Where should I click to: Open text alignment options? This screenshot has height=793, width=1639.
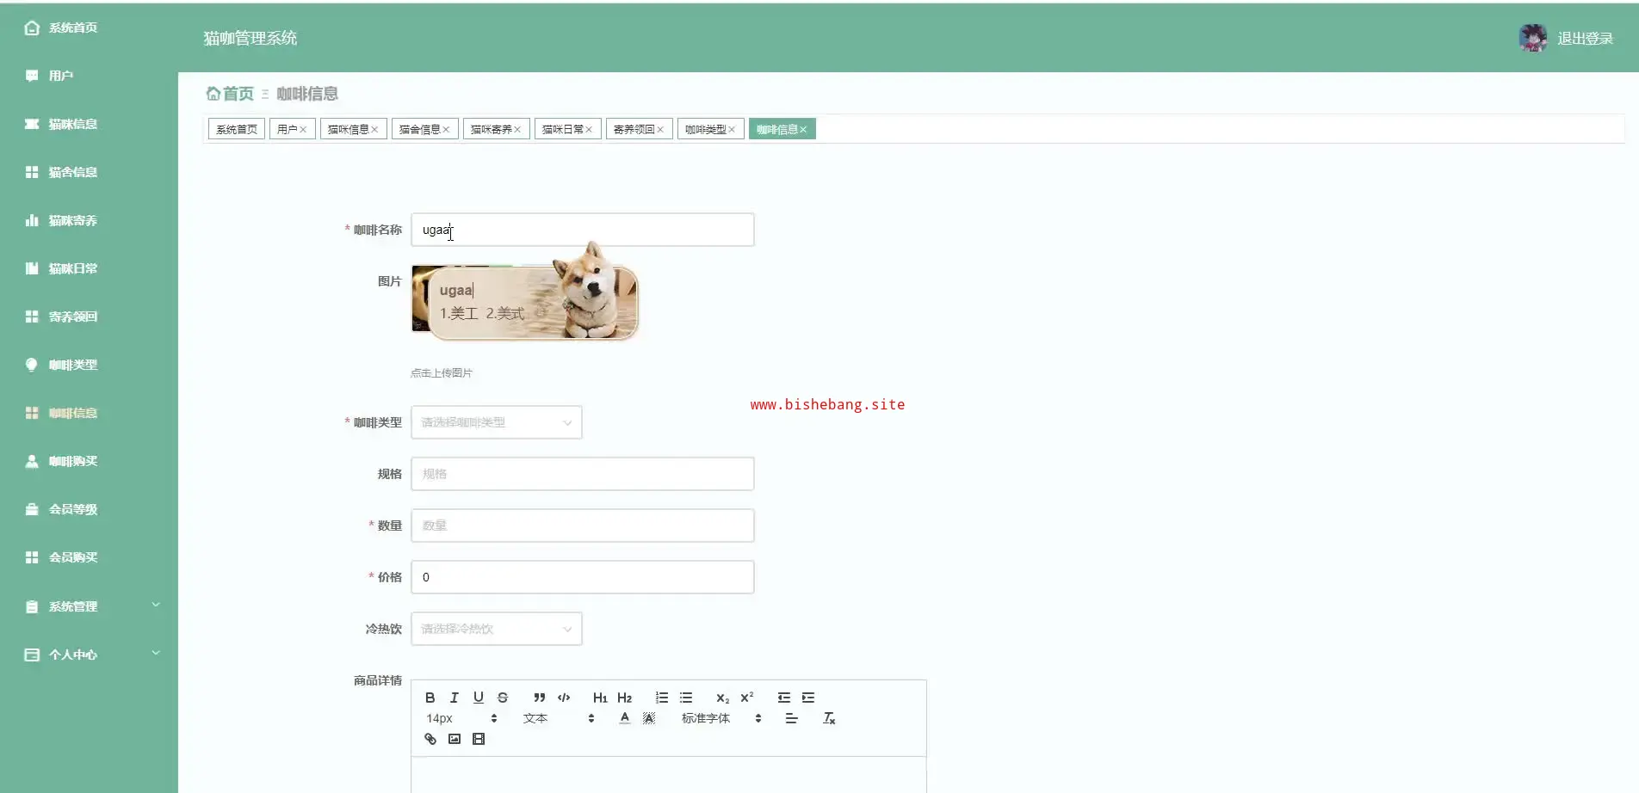coord(792,718)
